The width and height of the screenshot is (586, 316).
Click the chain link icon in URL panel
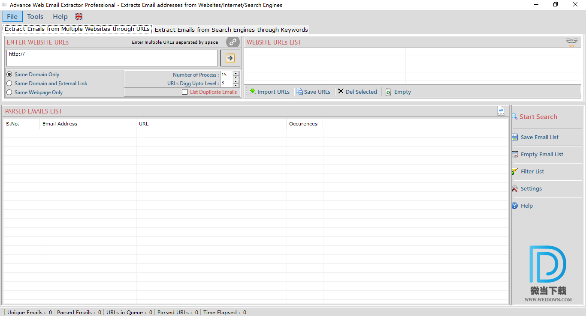[233, 42]
